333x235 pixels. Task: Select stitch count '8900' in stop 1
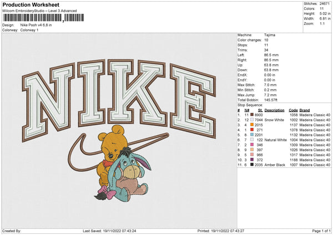tap(259, 115)
